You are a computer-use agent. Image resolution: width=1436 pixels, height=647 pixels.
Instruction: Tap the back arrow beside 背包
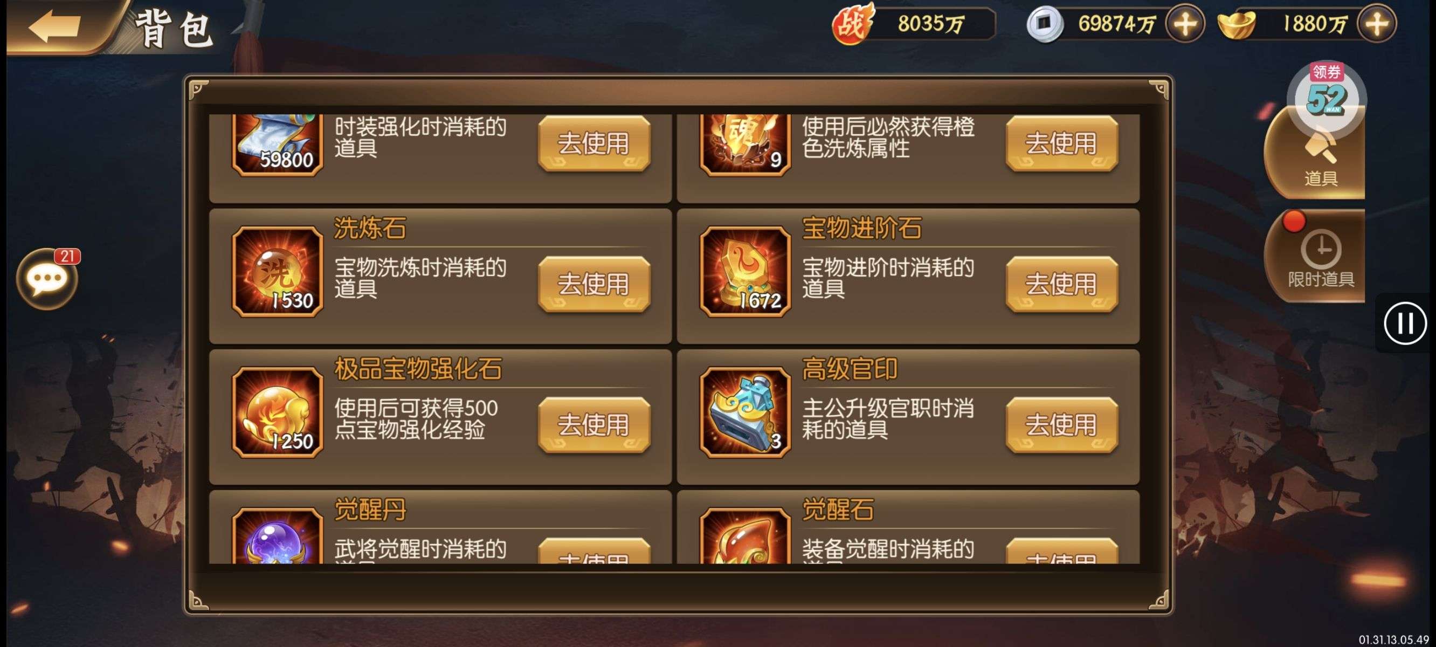coord(54,25)
